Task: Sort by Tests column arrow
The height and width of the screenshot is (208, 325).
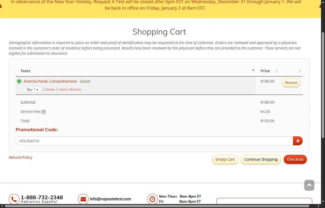Action: 253,70
